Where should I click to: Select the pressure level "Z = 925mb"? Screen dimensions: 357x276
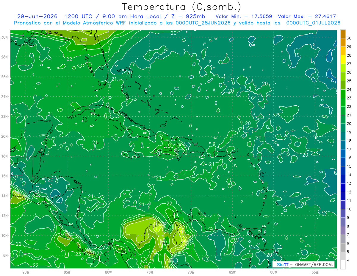coord(188,16)
